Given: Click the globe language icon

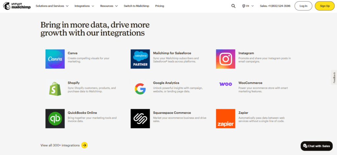Looking at the screenshot, I should 244,6.
